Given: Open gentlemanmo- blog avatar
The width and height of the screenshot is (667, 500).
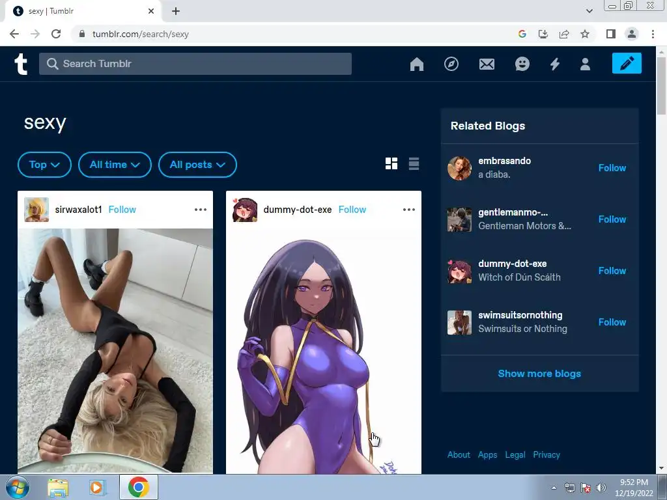Looking at the screenshot, I should click(459, 219).
